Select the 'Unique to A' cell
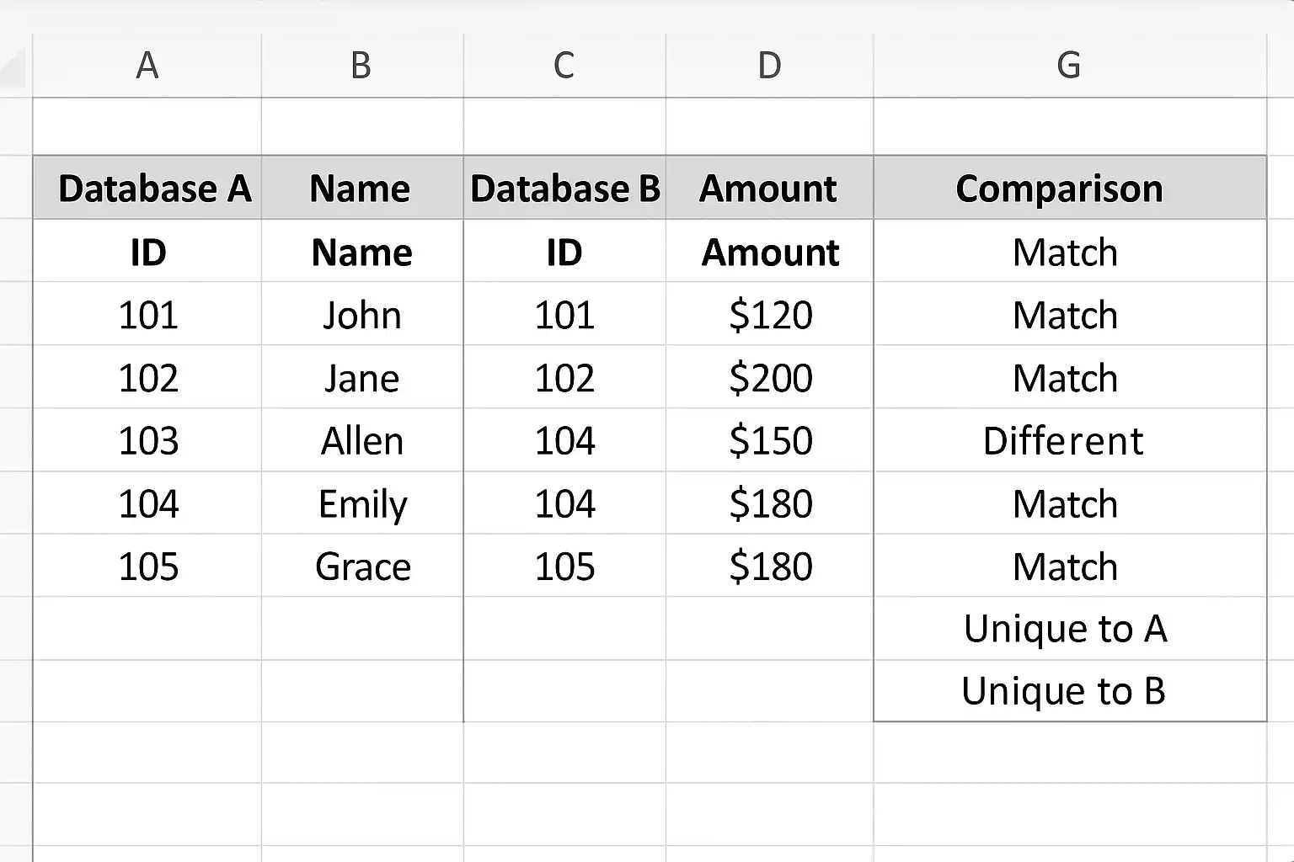 (x=1070, y=629)
